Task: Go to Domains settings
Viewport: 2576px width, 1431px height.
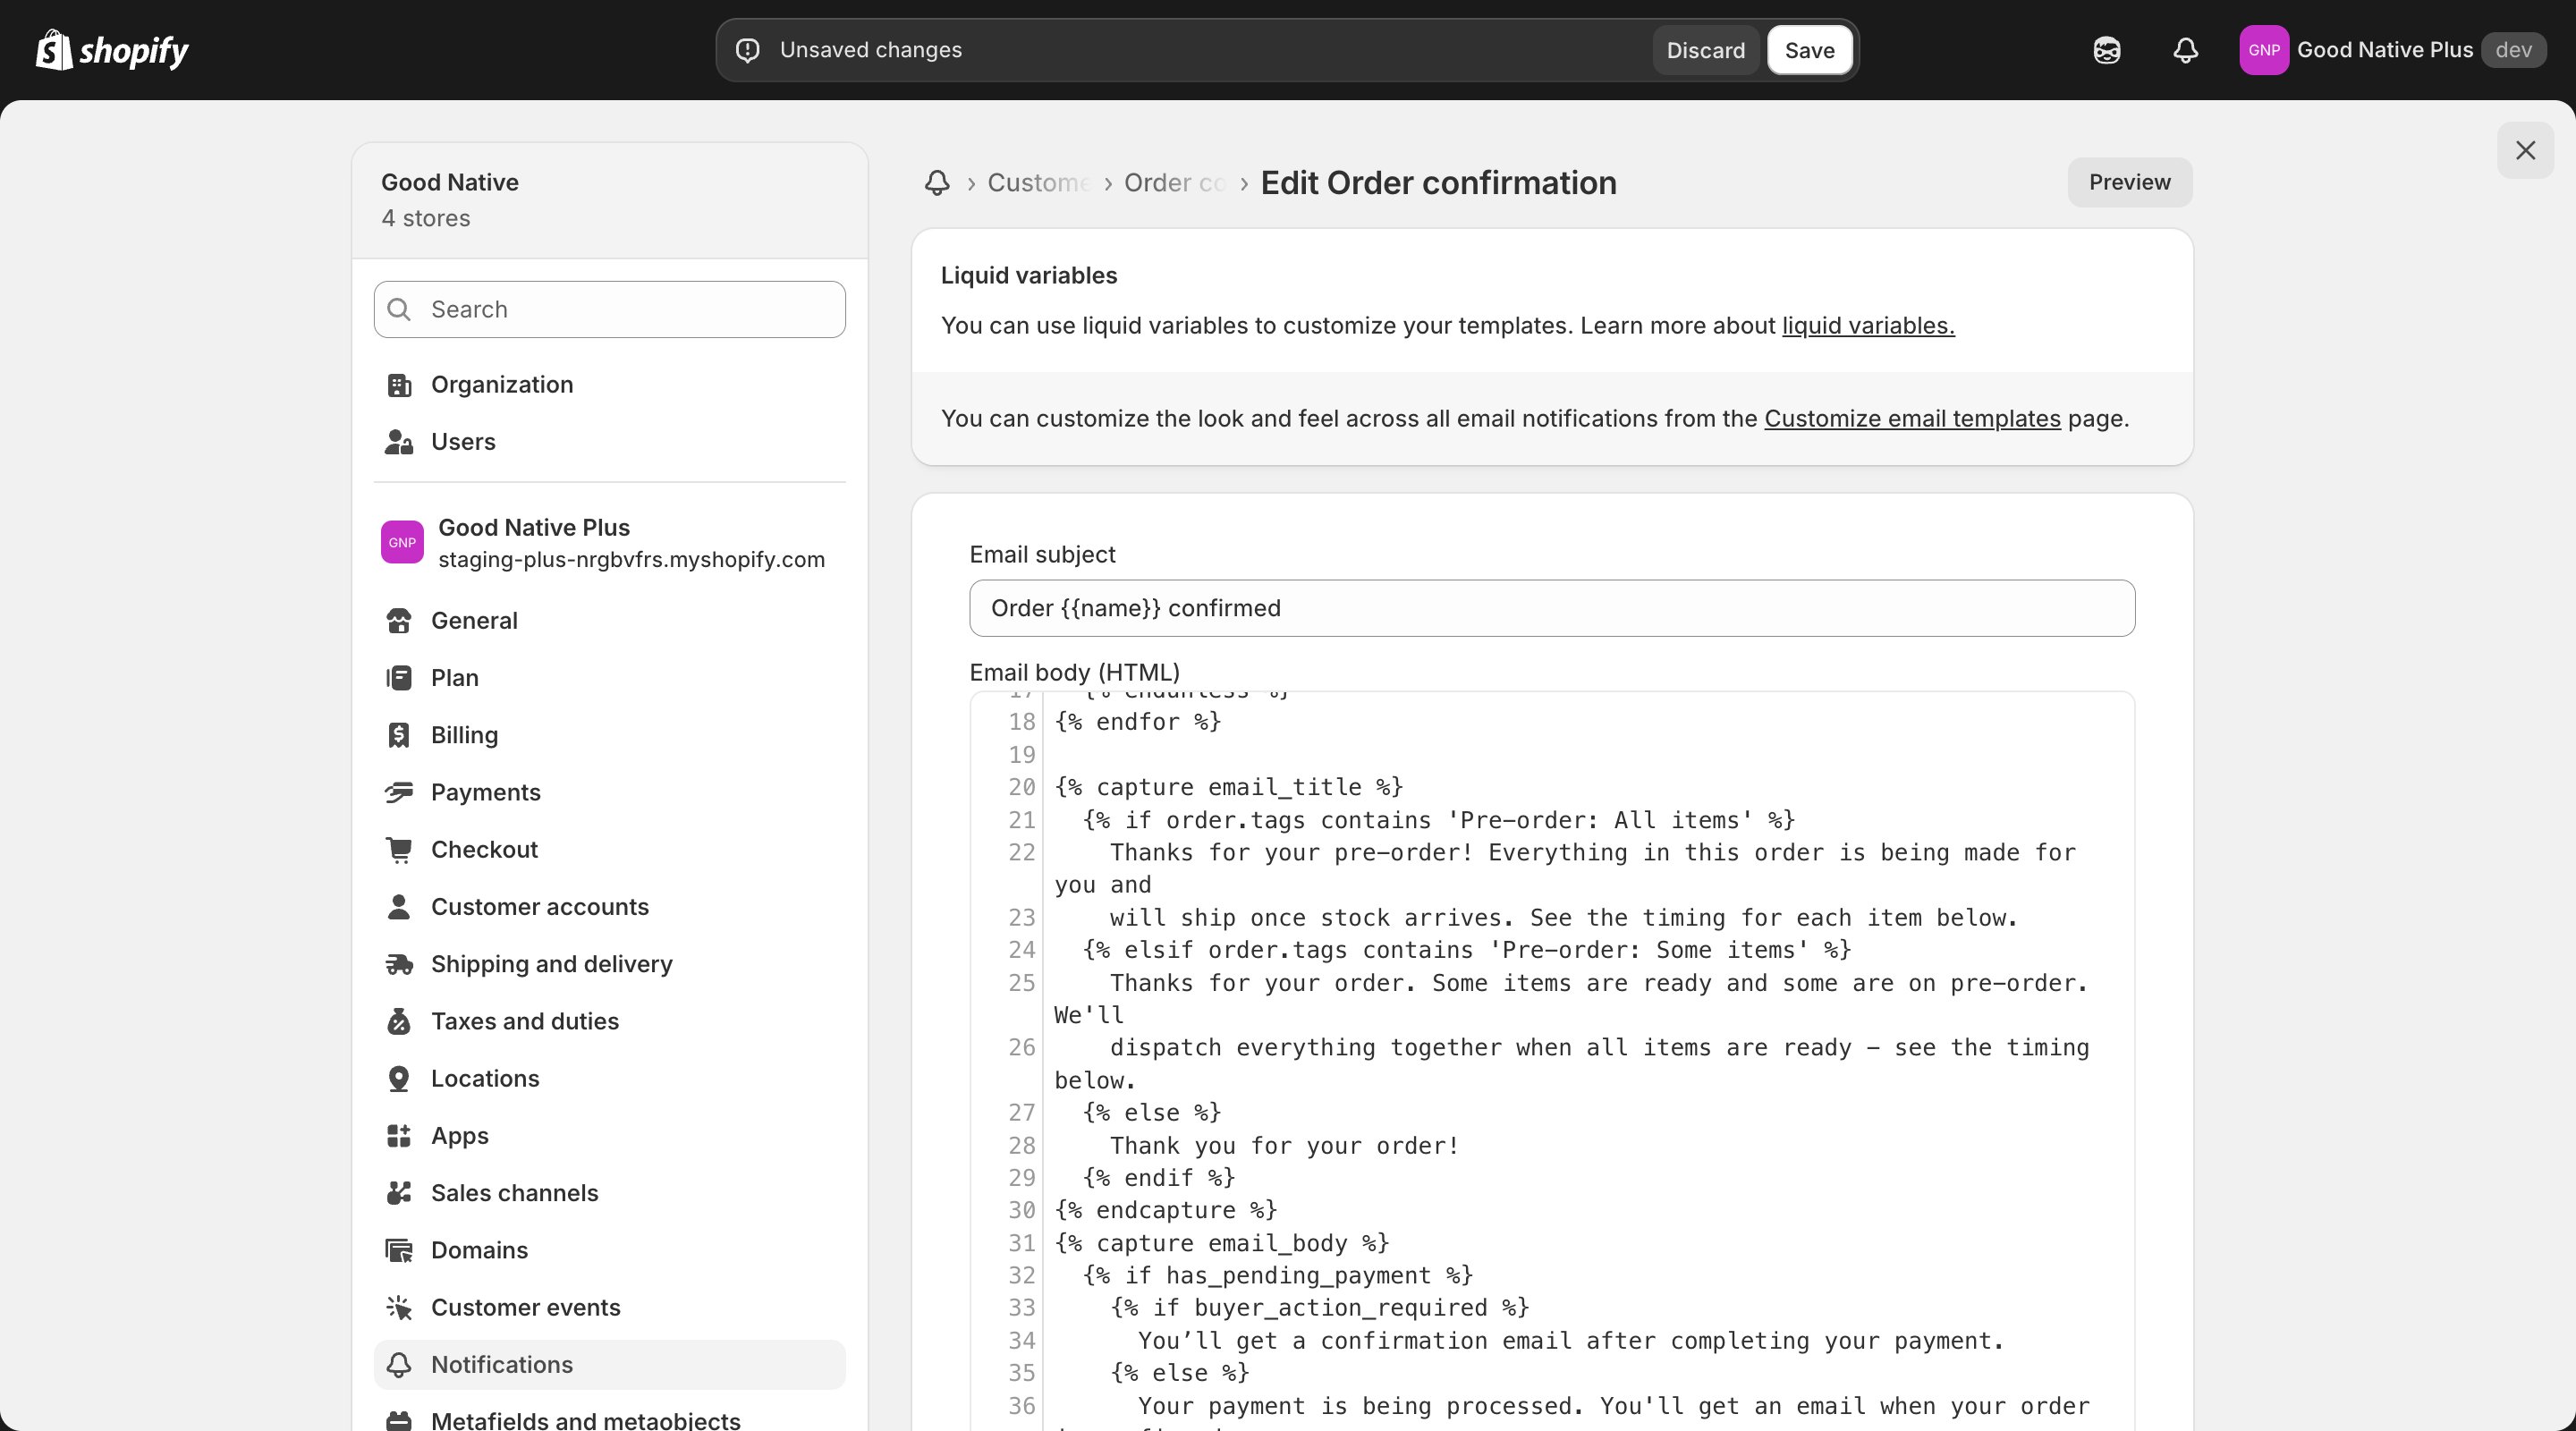Action: tap(609, 1250)
